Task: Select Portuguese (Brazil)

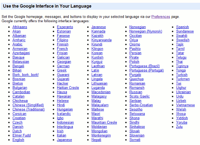Action: (x=145, y=66)
